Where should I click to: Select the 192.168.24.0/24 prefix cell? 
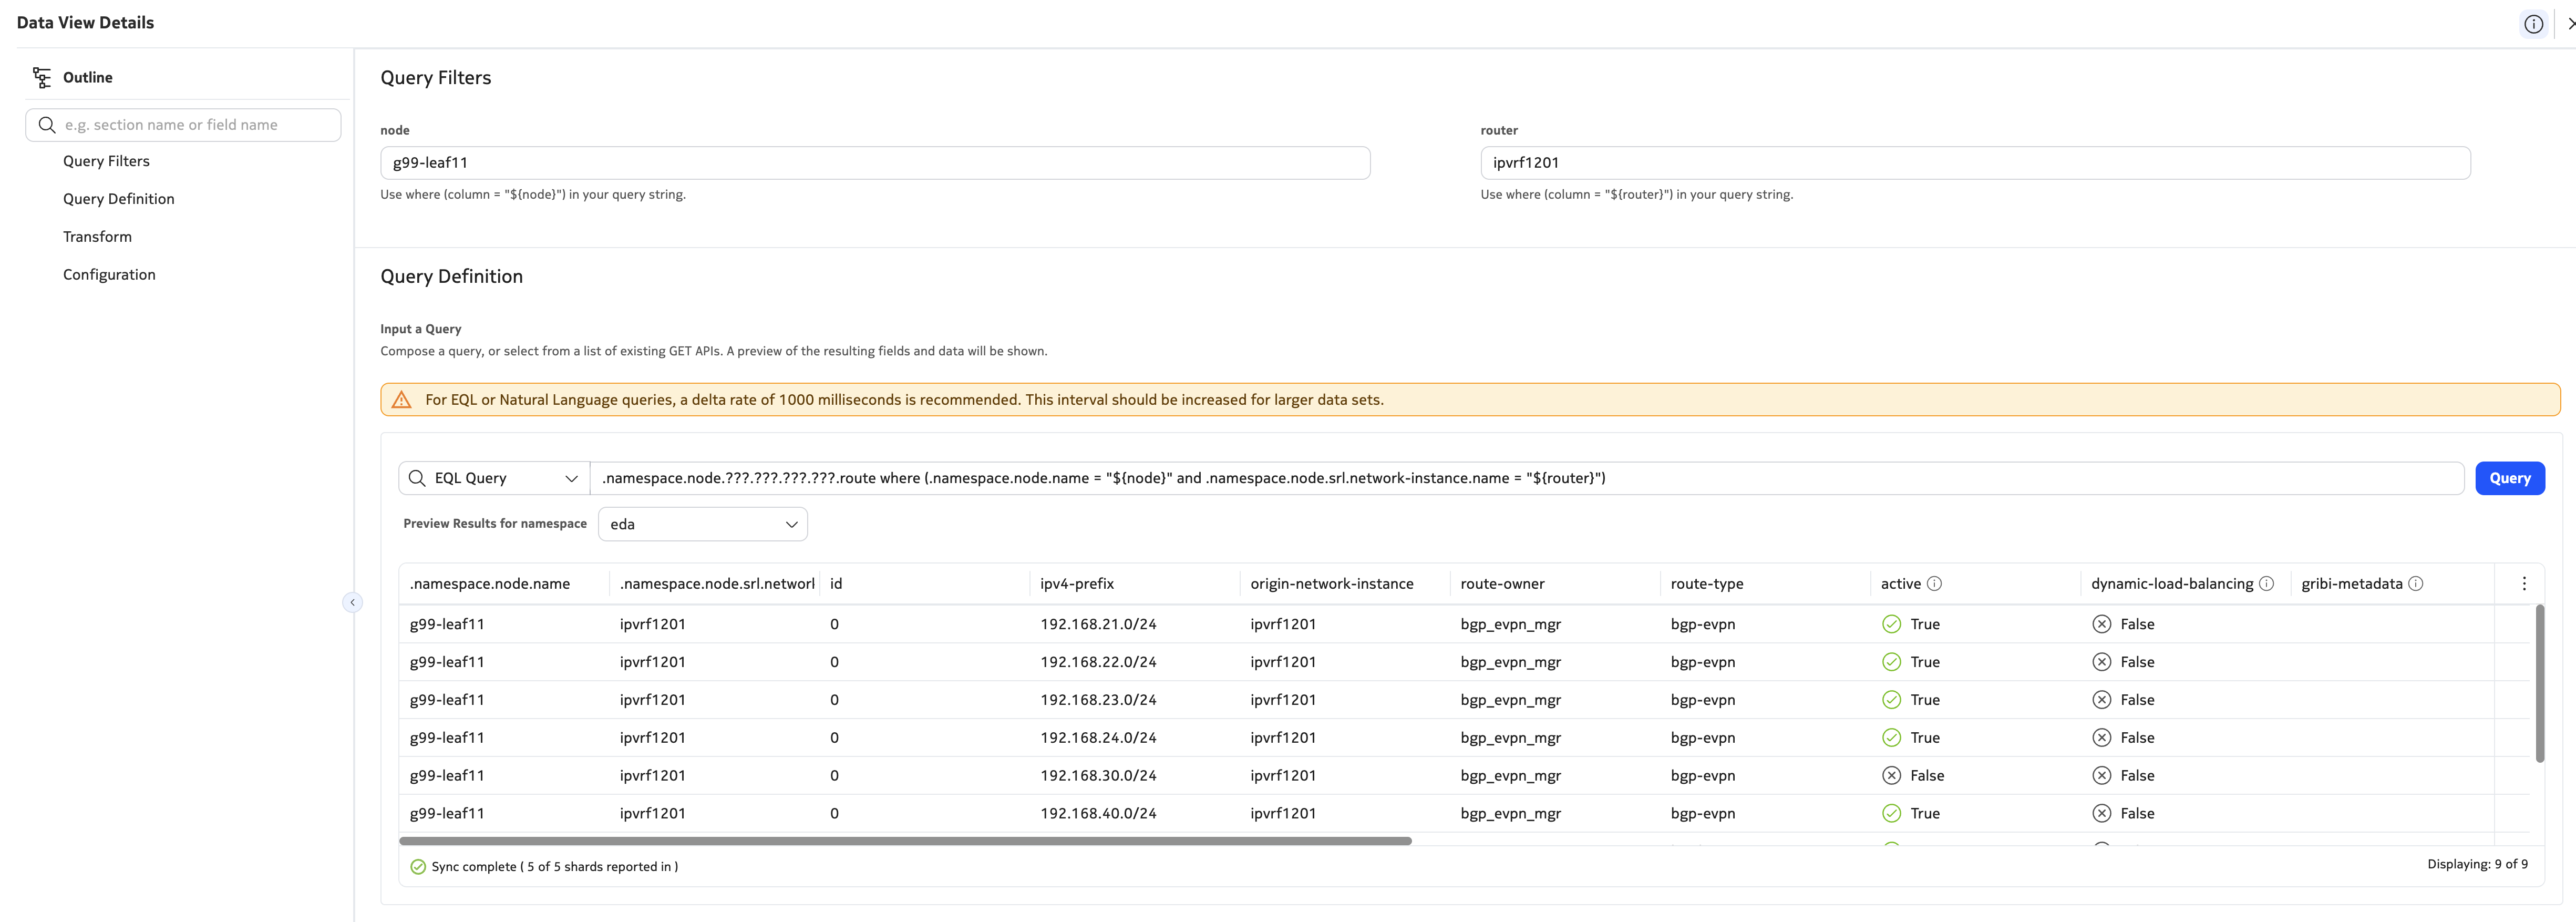coord(1097,738)
